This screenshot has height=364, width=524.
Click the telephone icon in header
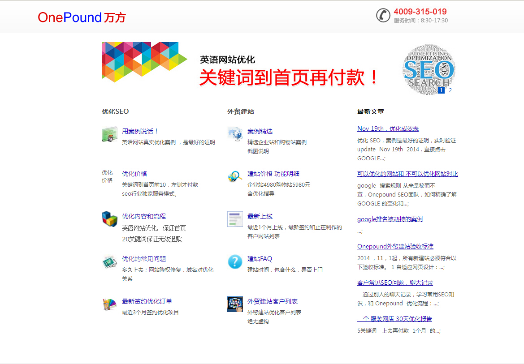coord(383,15)
